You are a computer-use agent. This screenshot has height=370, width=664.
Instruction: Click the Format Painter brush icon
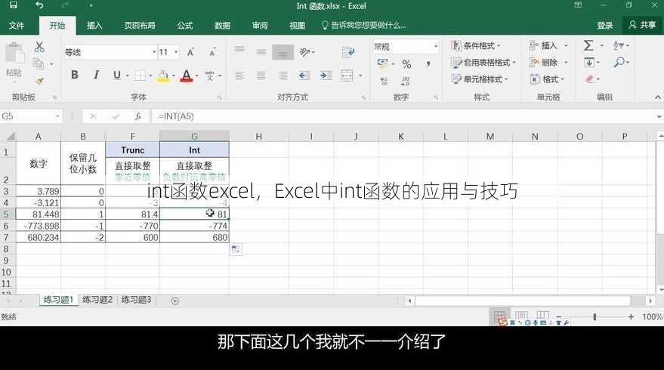(x=39, y=81)
